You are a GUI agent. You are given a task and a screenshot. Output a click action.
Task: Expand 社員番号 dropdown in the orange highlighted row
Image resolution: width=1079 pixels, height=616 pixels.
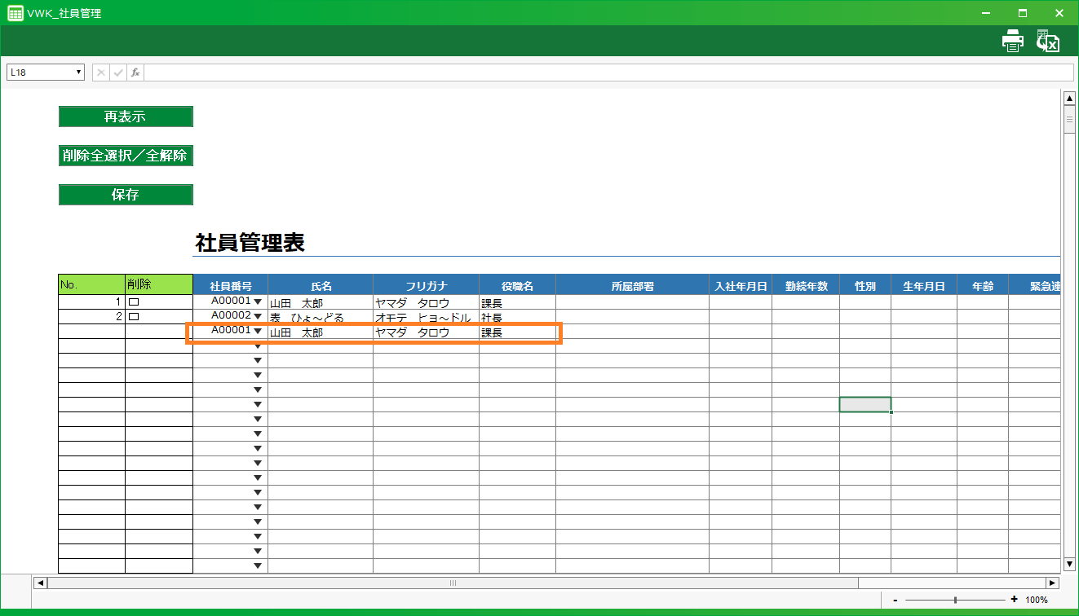point(258,332)
